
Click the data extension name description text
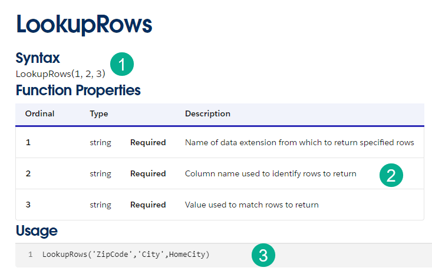point(299,142)
